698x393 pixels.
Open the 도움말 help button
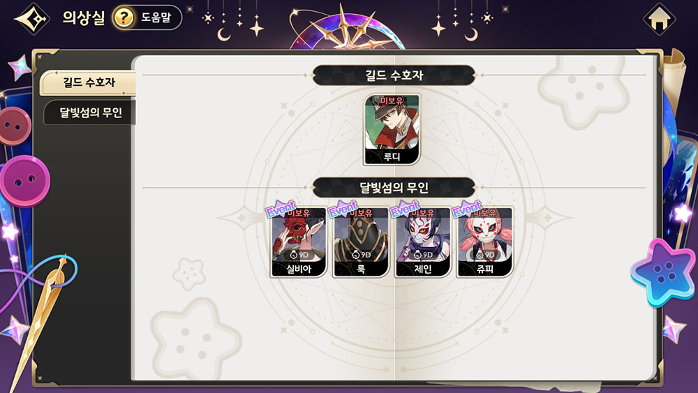pyautogui.click(x=147, y=18)
